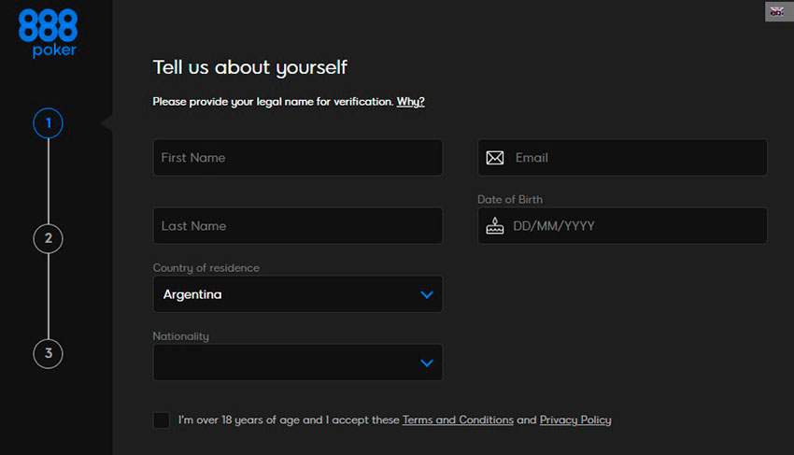Click the 'Nationality' label text
The image size is (794, 455).
pyautogui.click(x=181, y=336)
